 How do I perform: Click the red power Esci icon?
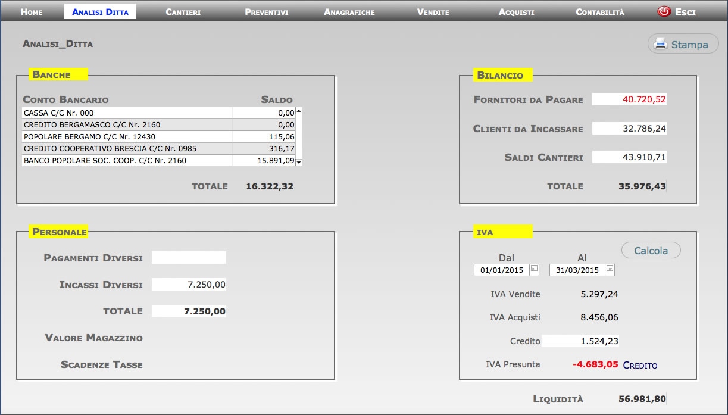click(664, 12)
